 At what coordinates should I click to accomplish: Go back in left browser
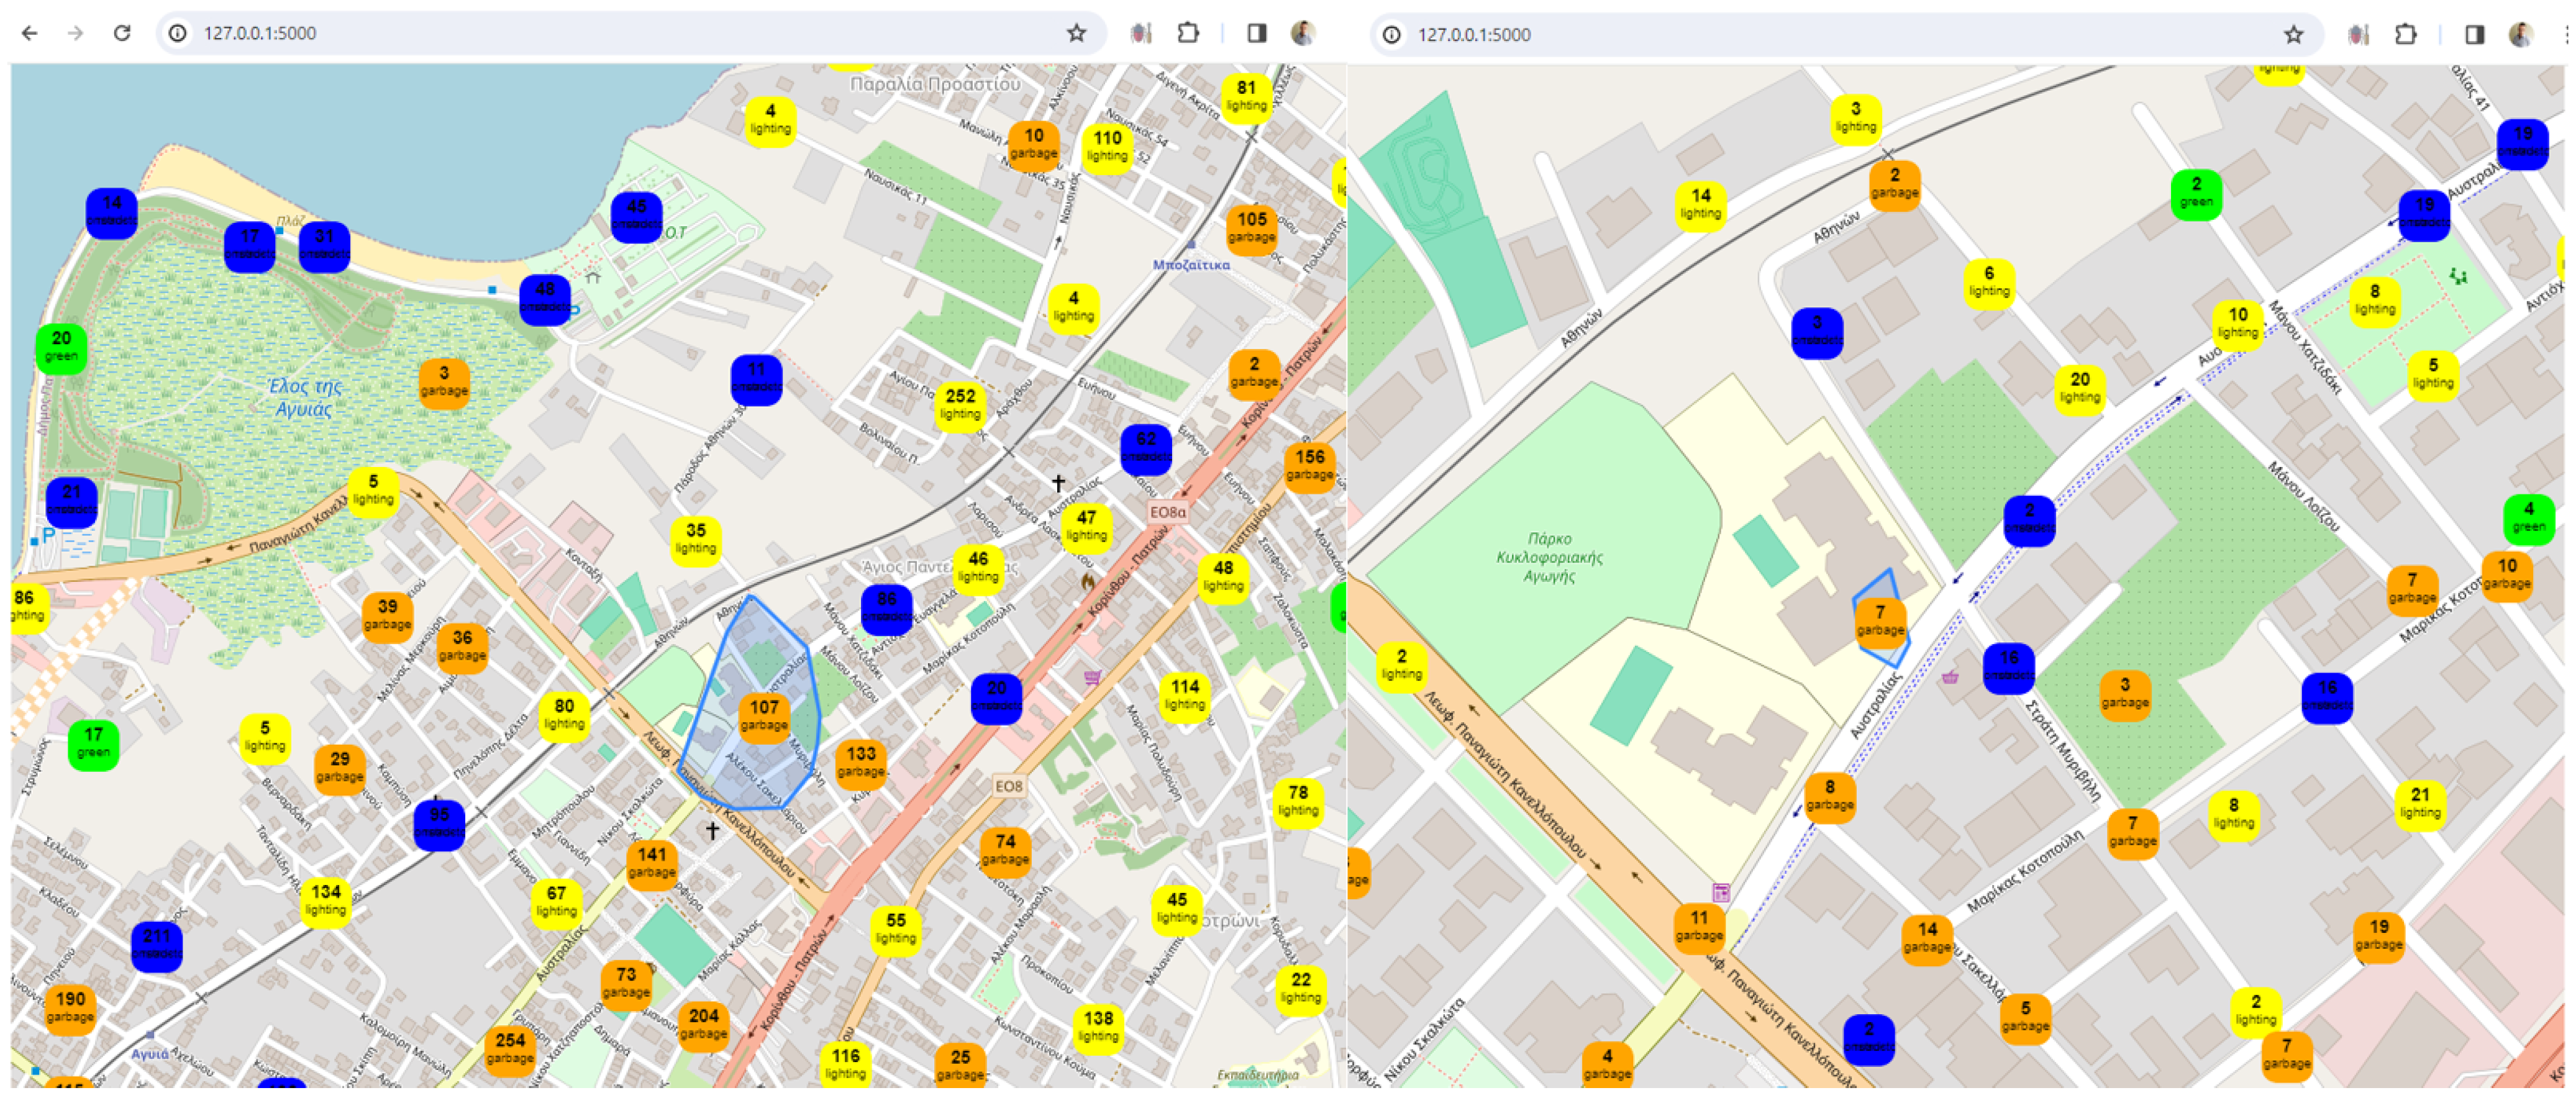coord(30,33)
